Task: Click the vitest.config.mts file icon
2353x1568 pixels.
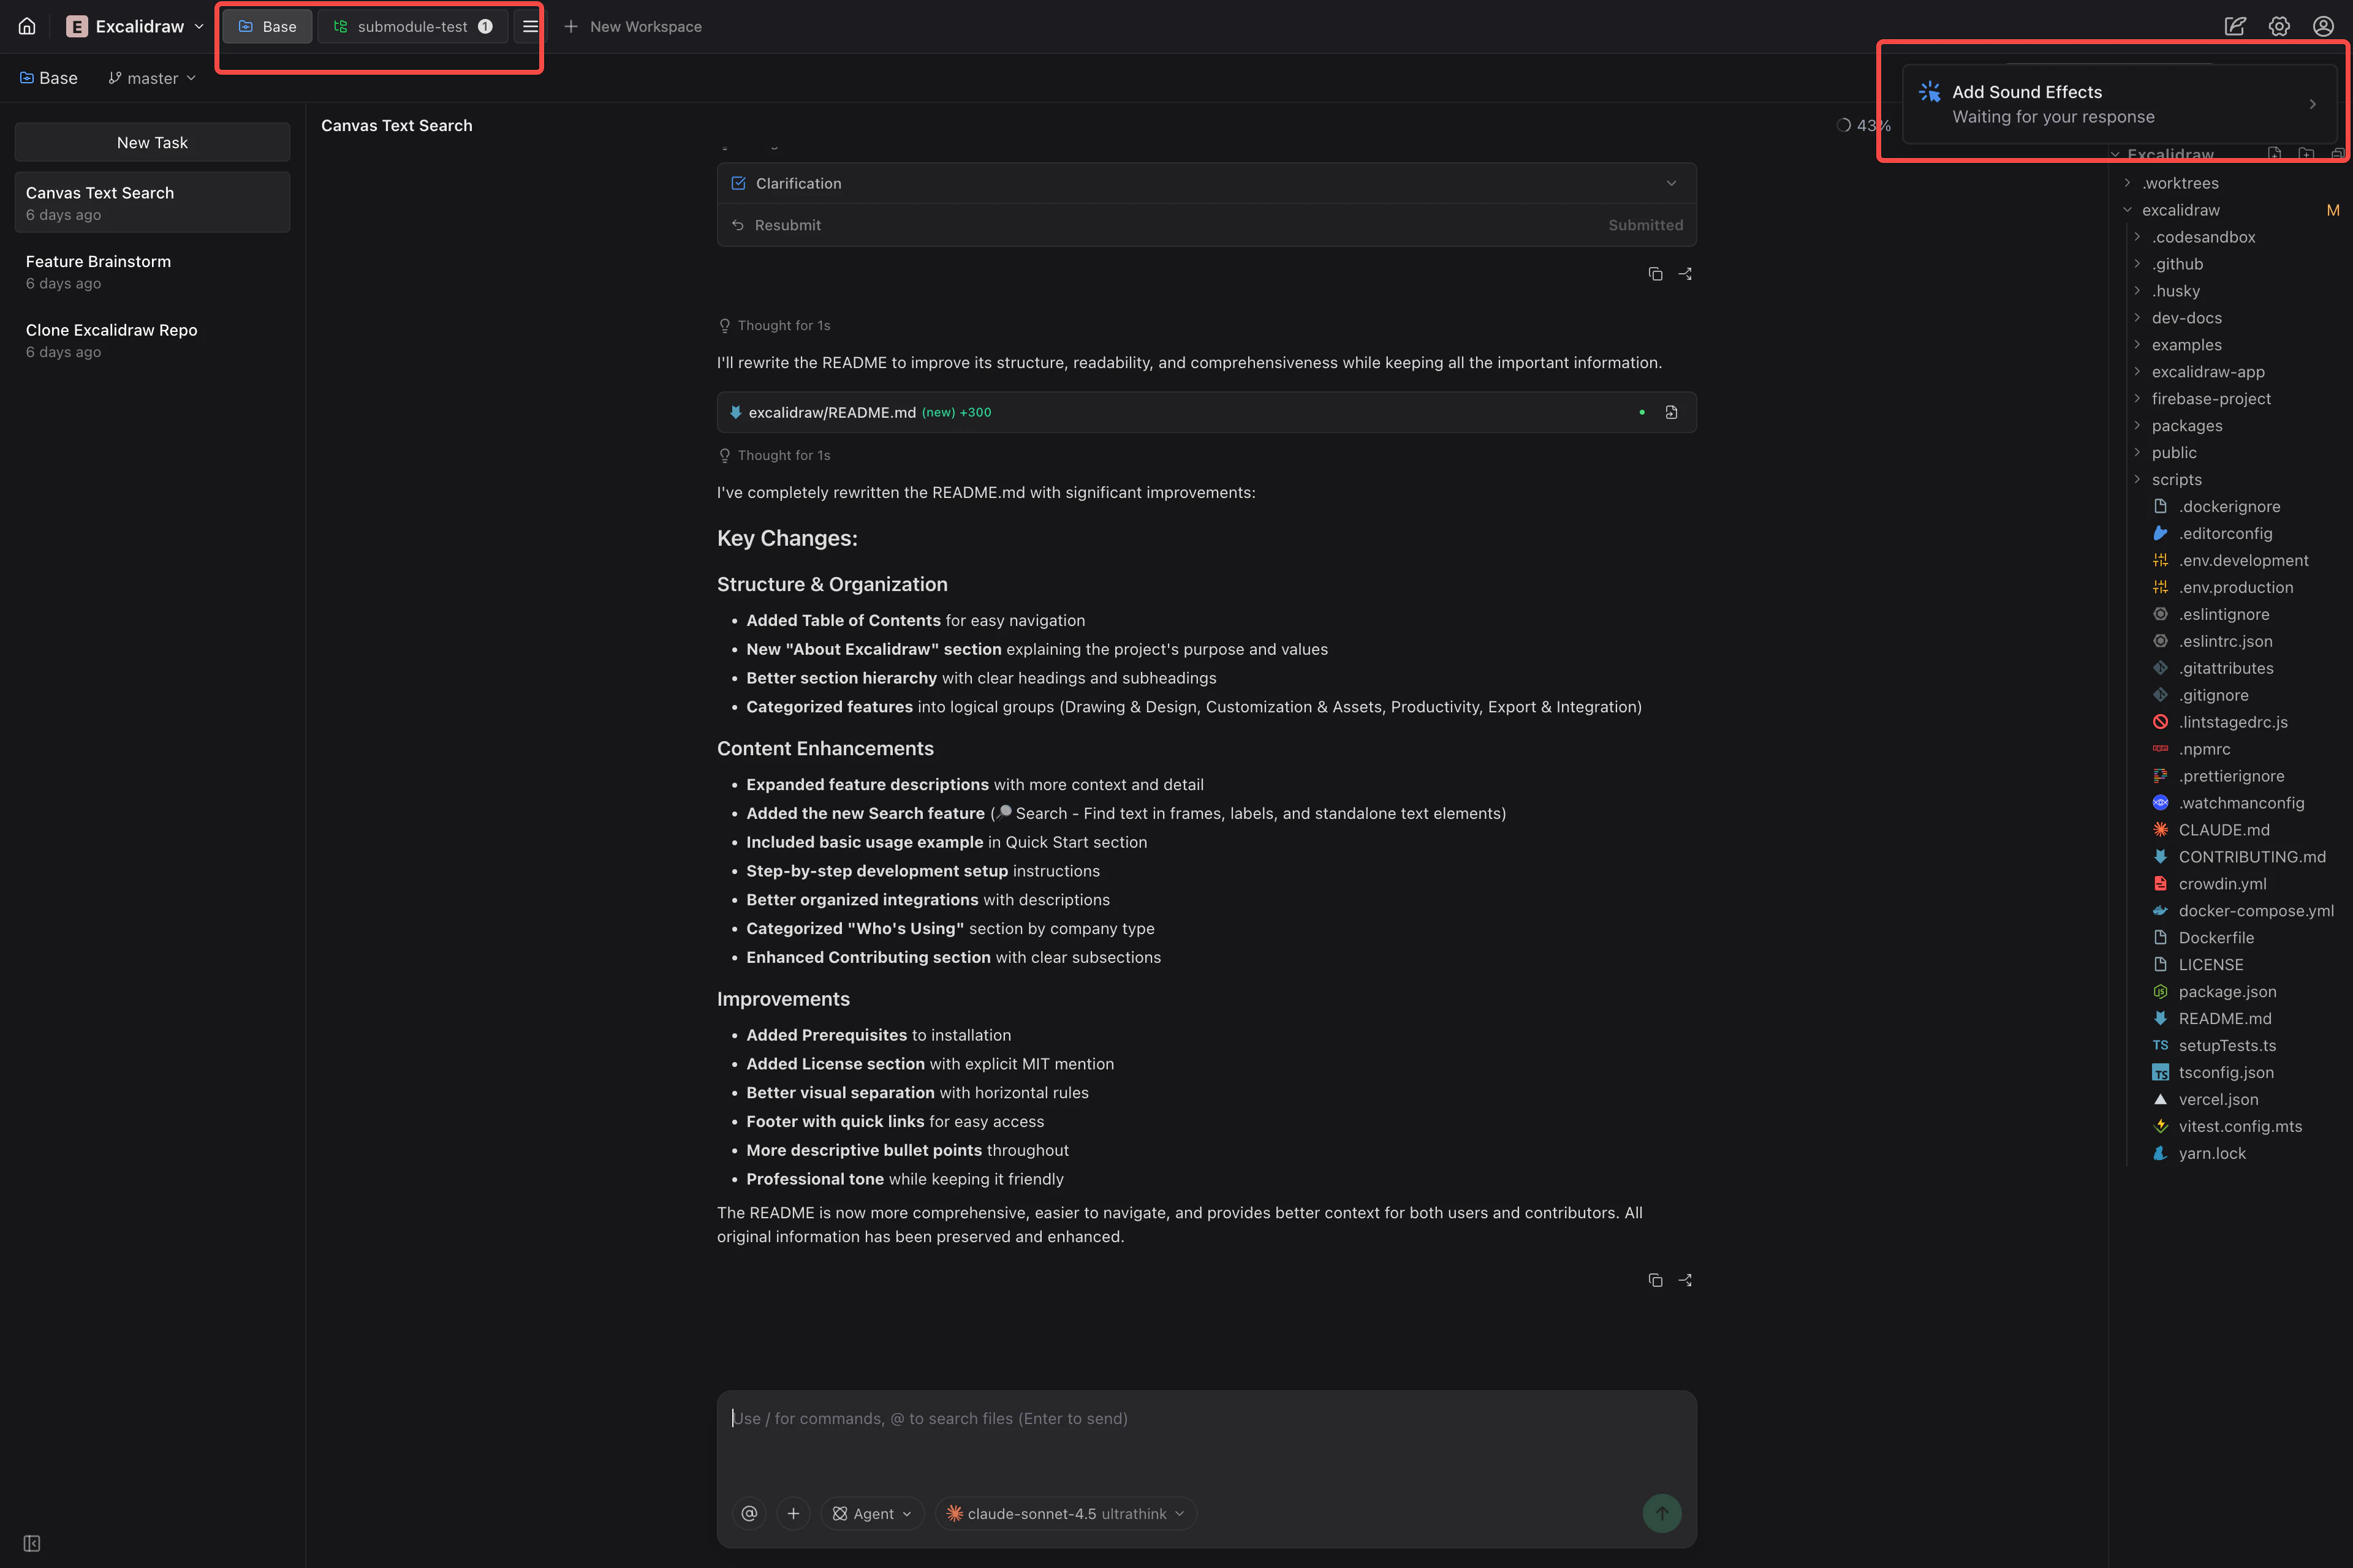Action: coord(2160,1126)
